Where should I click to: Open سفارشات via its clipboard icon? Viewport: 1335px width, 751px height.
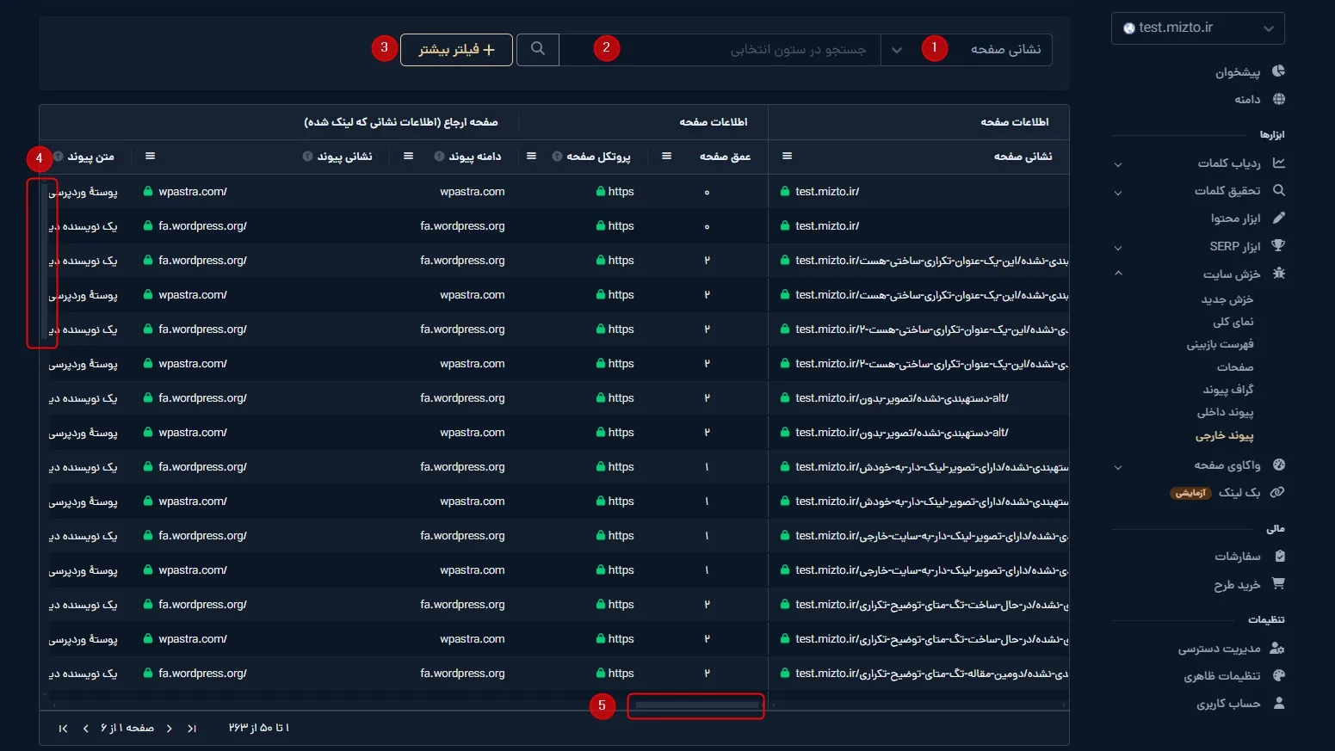coord(1279,556)
